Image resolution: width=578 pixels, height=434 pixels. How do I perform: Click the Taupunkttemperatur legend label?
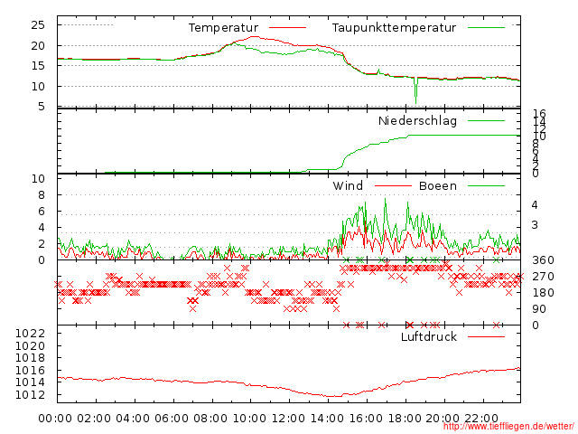pyautogui.click(x=394, y=28)
